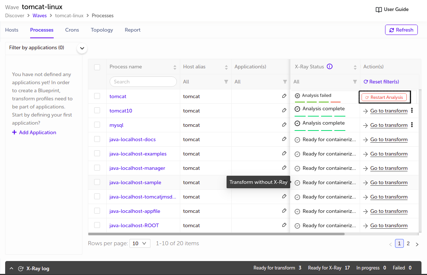Select checkbox for java-localhost-docs row
Image resolution: width=427 pixels, height=275 pixels.
97,139
